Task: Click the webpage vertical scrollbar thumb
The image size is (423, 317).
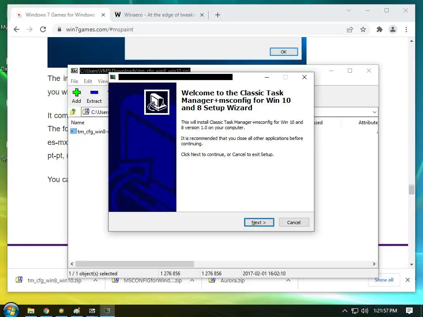Action: coord(411,189)
